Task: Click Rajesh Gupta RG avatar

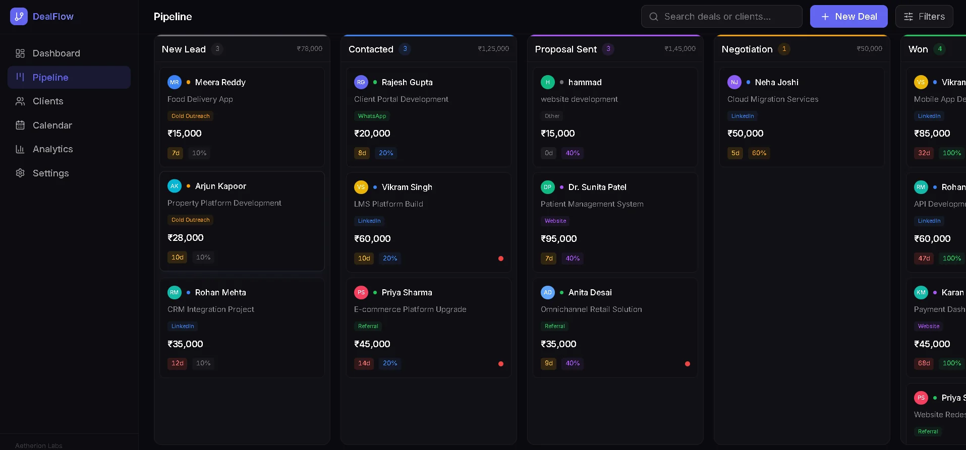Action: pyautogui.click(x=361, y=82)
